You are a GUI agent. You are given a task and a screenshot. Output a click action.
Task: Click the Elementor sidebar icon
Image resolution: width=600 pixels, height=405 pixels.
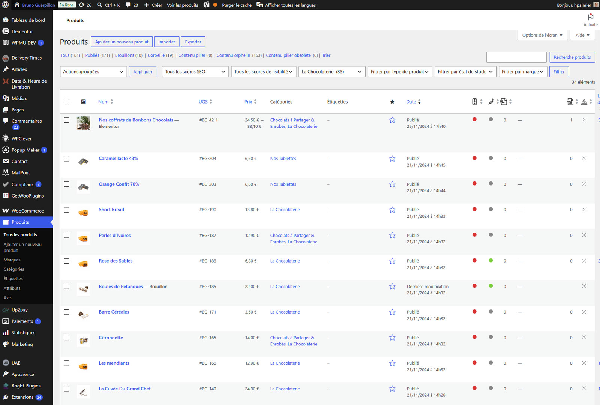6,31
